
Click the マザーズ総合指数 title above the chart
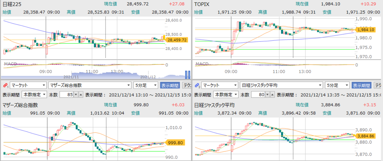tap(20, 105)
